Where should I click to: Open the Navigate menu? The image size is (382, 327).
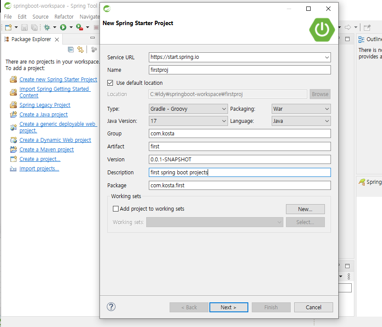90,16
